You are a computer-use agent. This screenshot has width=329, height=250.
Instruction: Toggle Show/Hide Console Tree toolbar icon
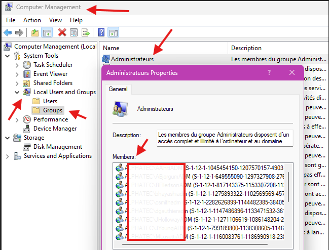point(47,33)
